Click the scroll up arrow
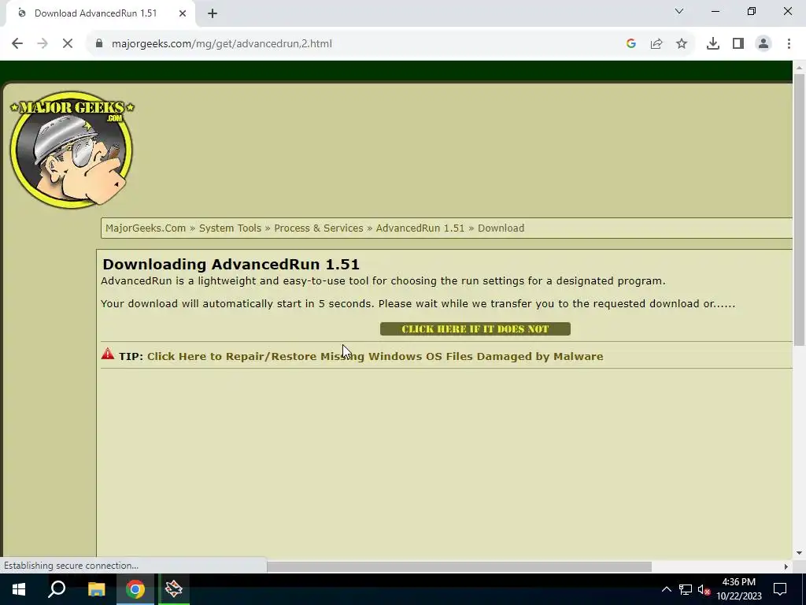Screen dimensions: 806x605 799,67
